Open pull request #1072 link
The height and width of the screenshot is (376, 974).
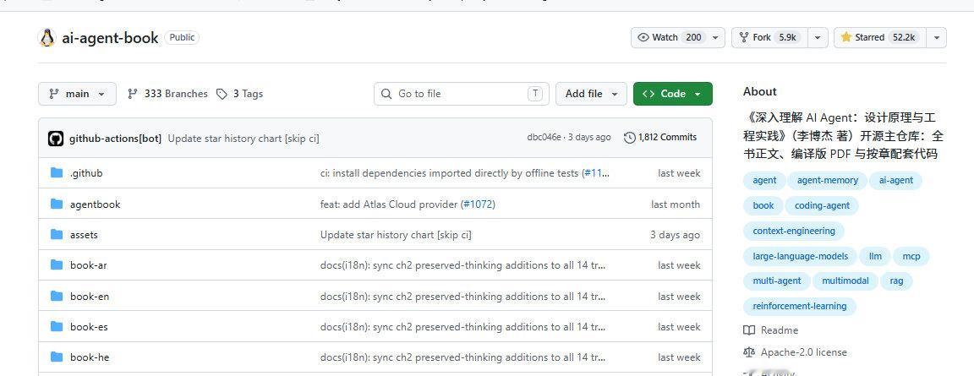[478, 204]
